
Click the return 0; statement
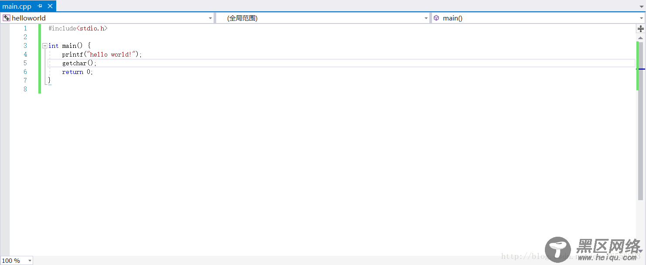coord(78,72)
